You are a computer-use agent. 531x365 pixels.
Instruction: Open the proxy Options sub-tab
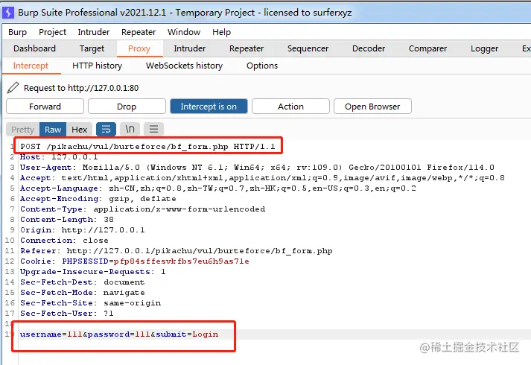tap(262, 66)
